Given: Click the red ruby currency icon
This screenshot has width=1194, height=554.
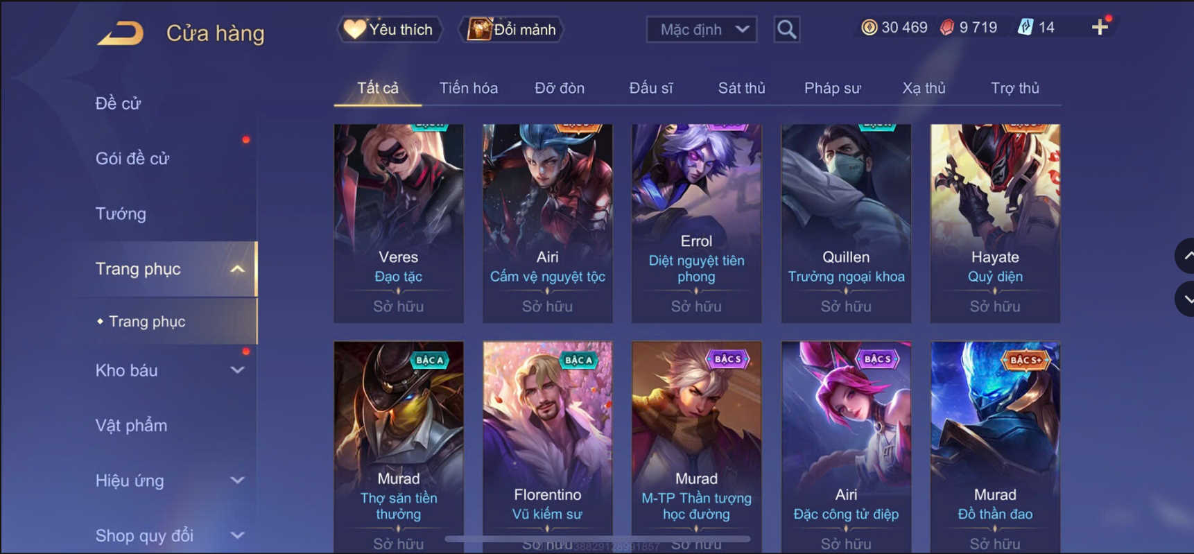Looking at the screenshot, I should 947,28.
